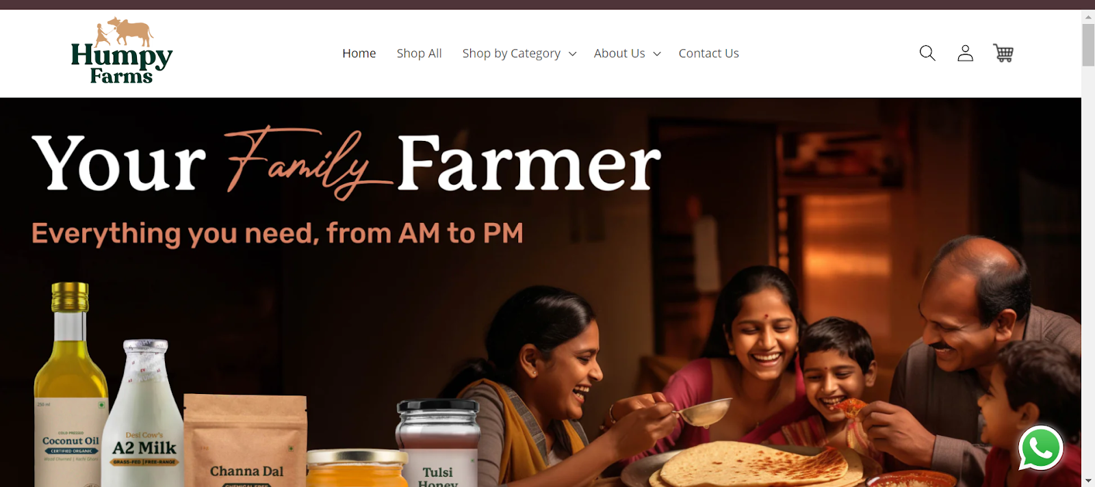Click the Tulsi Honey jar image
This screenshot has width=1095, height=487.
tap(438, 443)
